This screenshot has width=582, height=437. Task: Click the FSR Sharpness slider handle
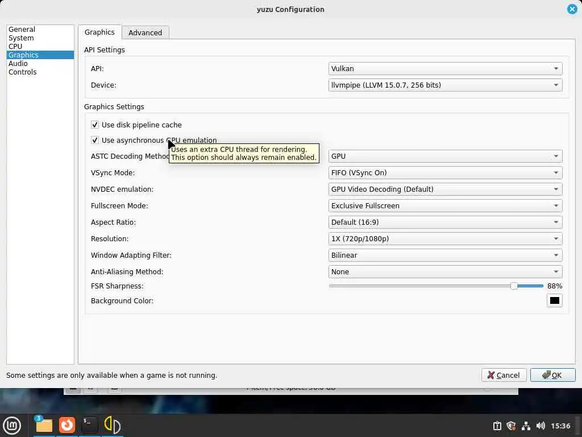pos(514,286)
